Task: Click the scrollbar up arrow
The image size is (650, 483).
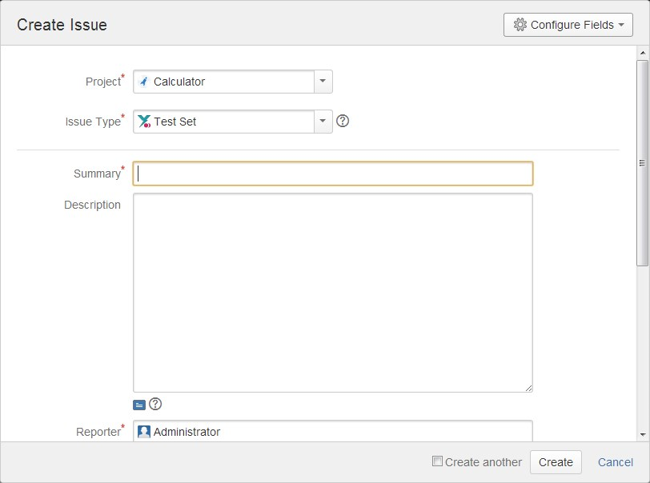Action: pos(643,53)
